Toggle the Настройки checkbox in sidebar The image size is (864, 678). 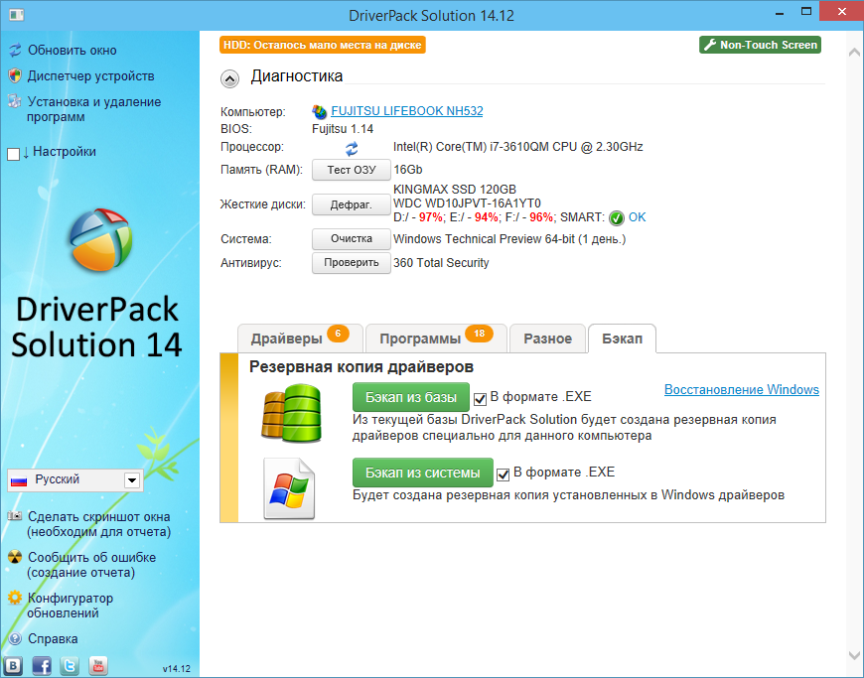tap(14, 154)
